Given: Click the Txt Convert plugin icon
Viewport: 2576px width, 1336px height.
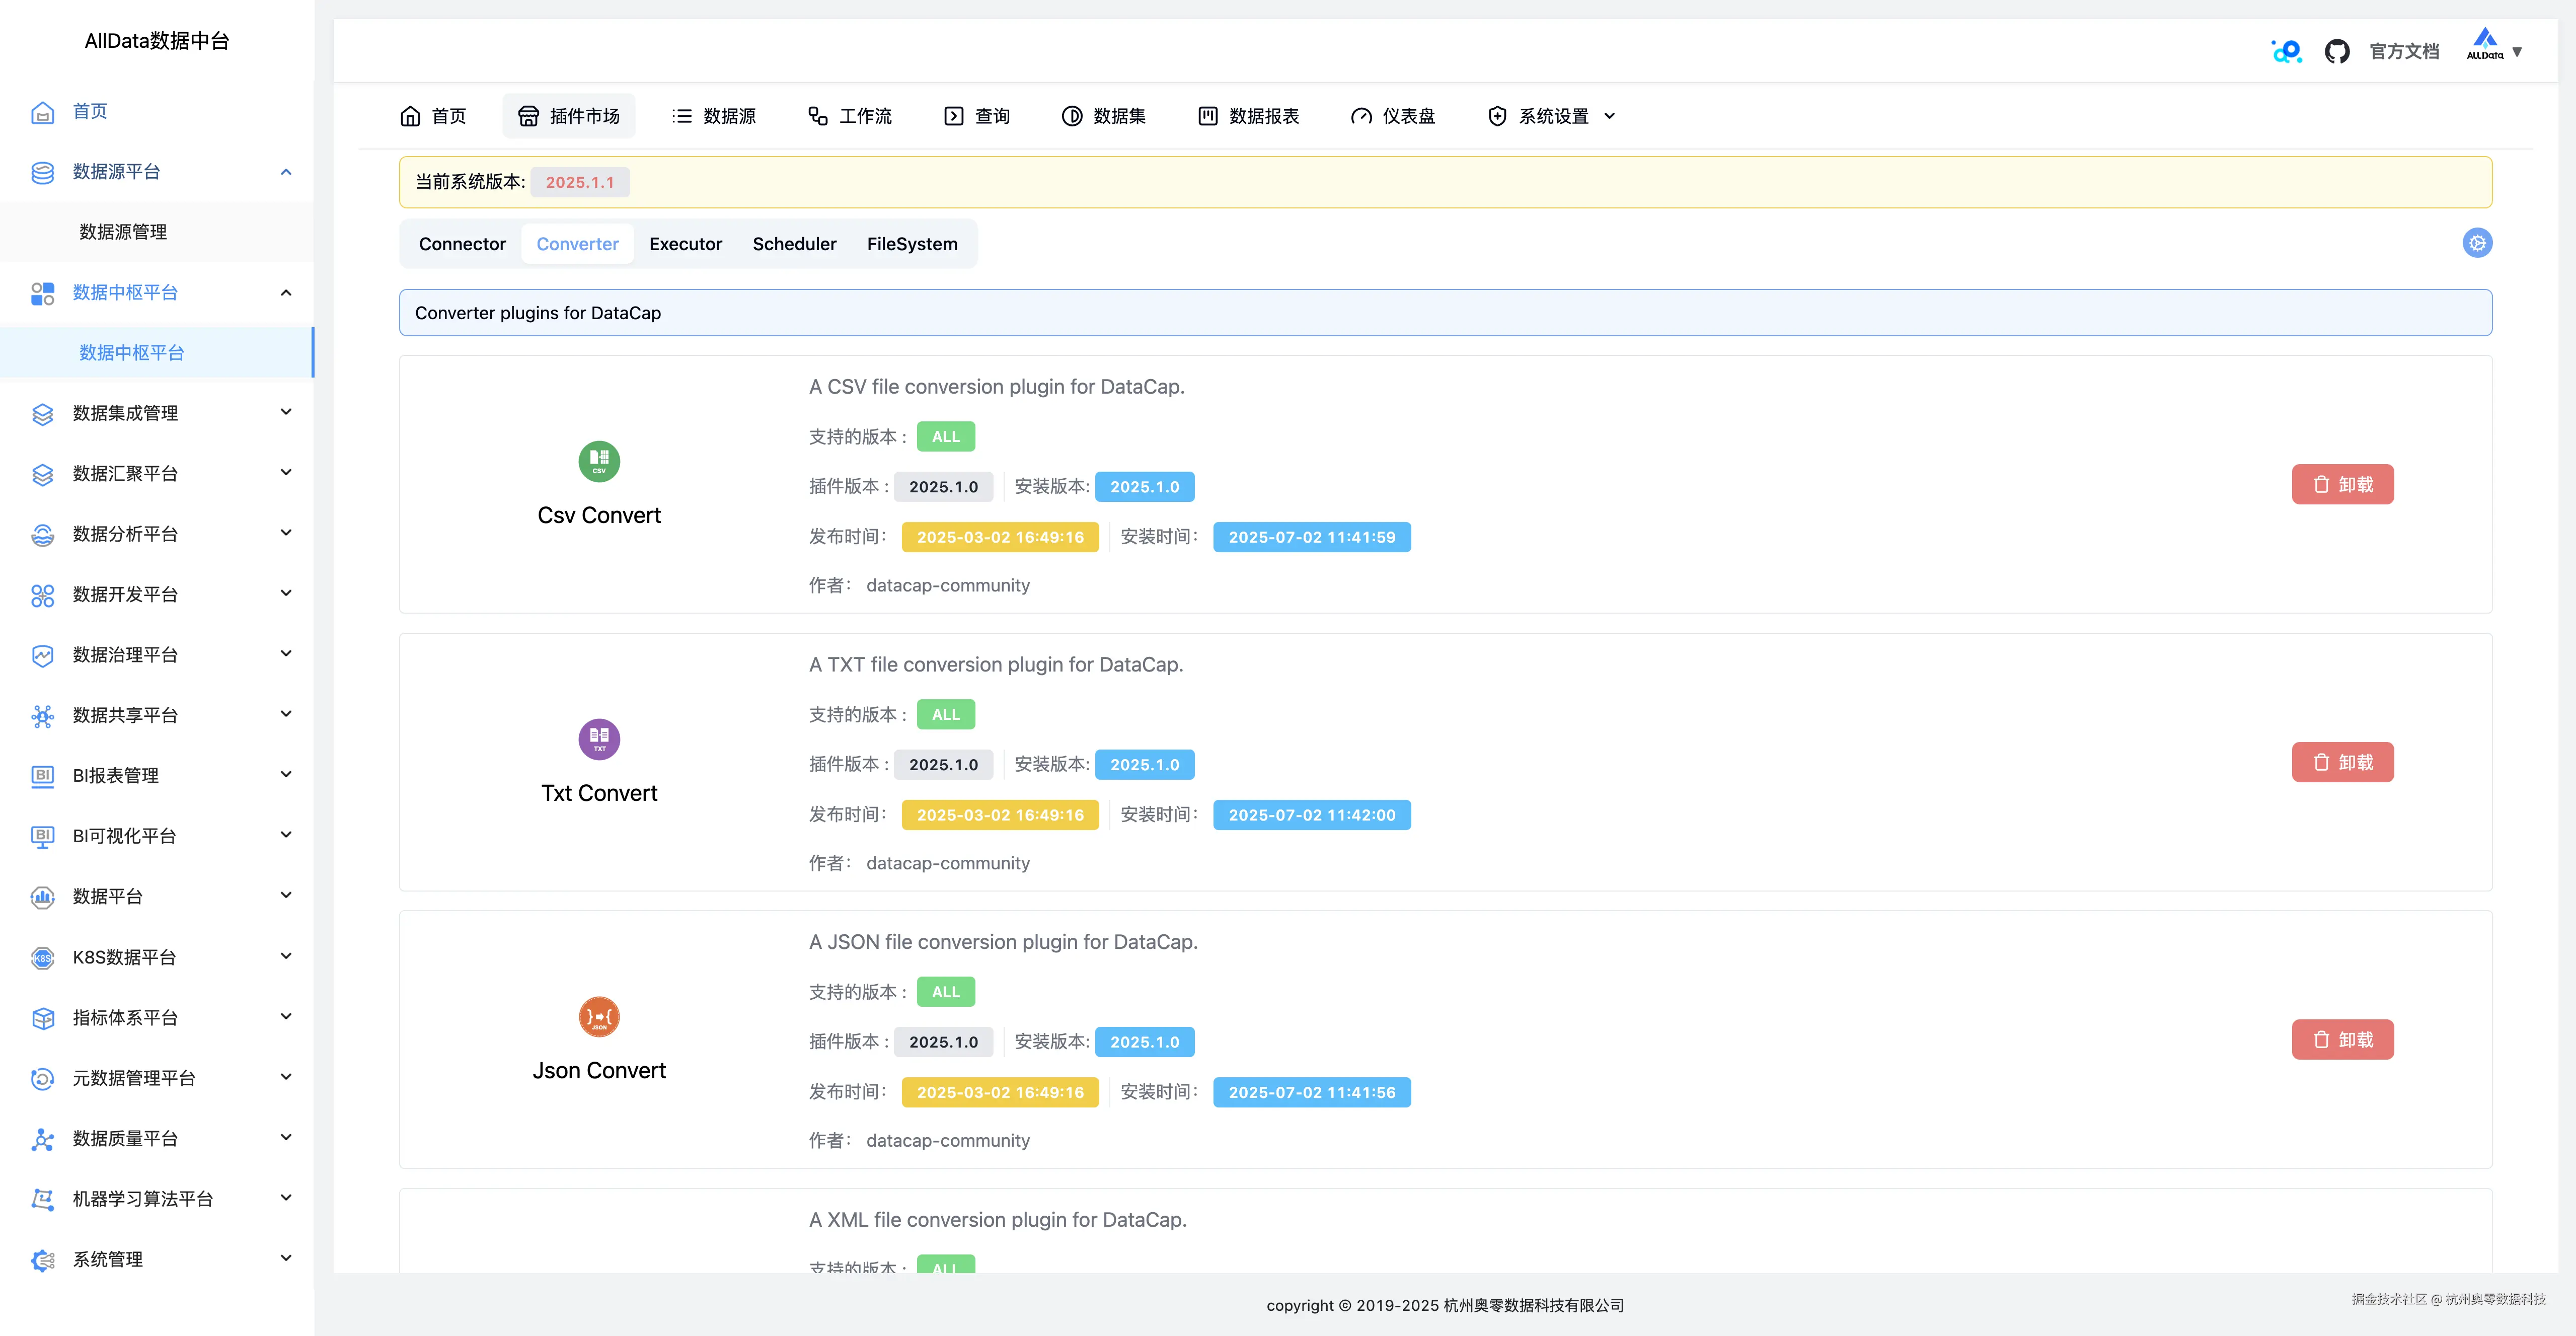Looking at the screenshot, I should point(599,739).
